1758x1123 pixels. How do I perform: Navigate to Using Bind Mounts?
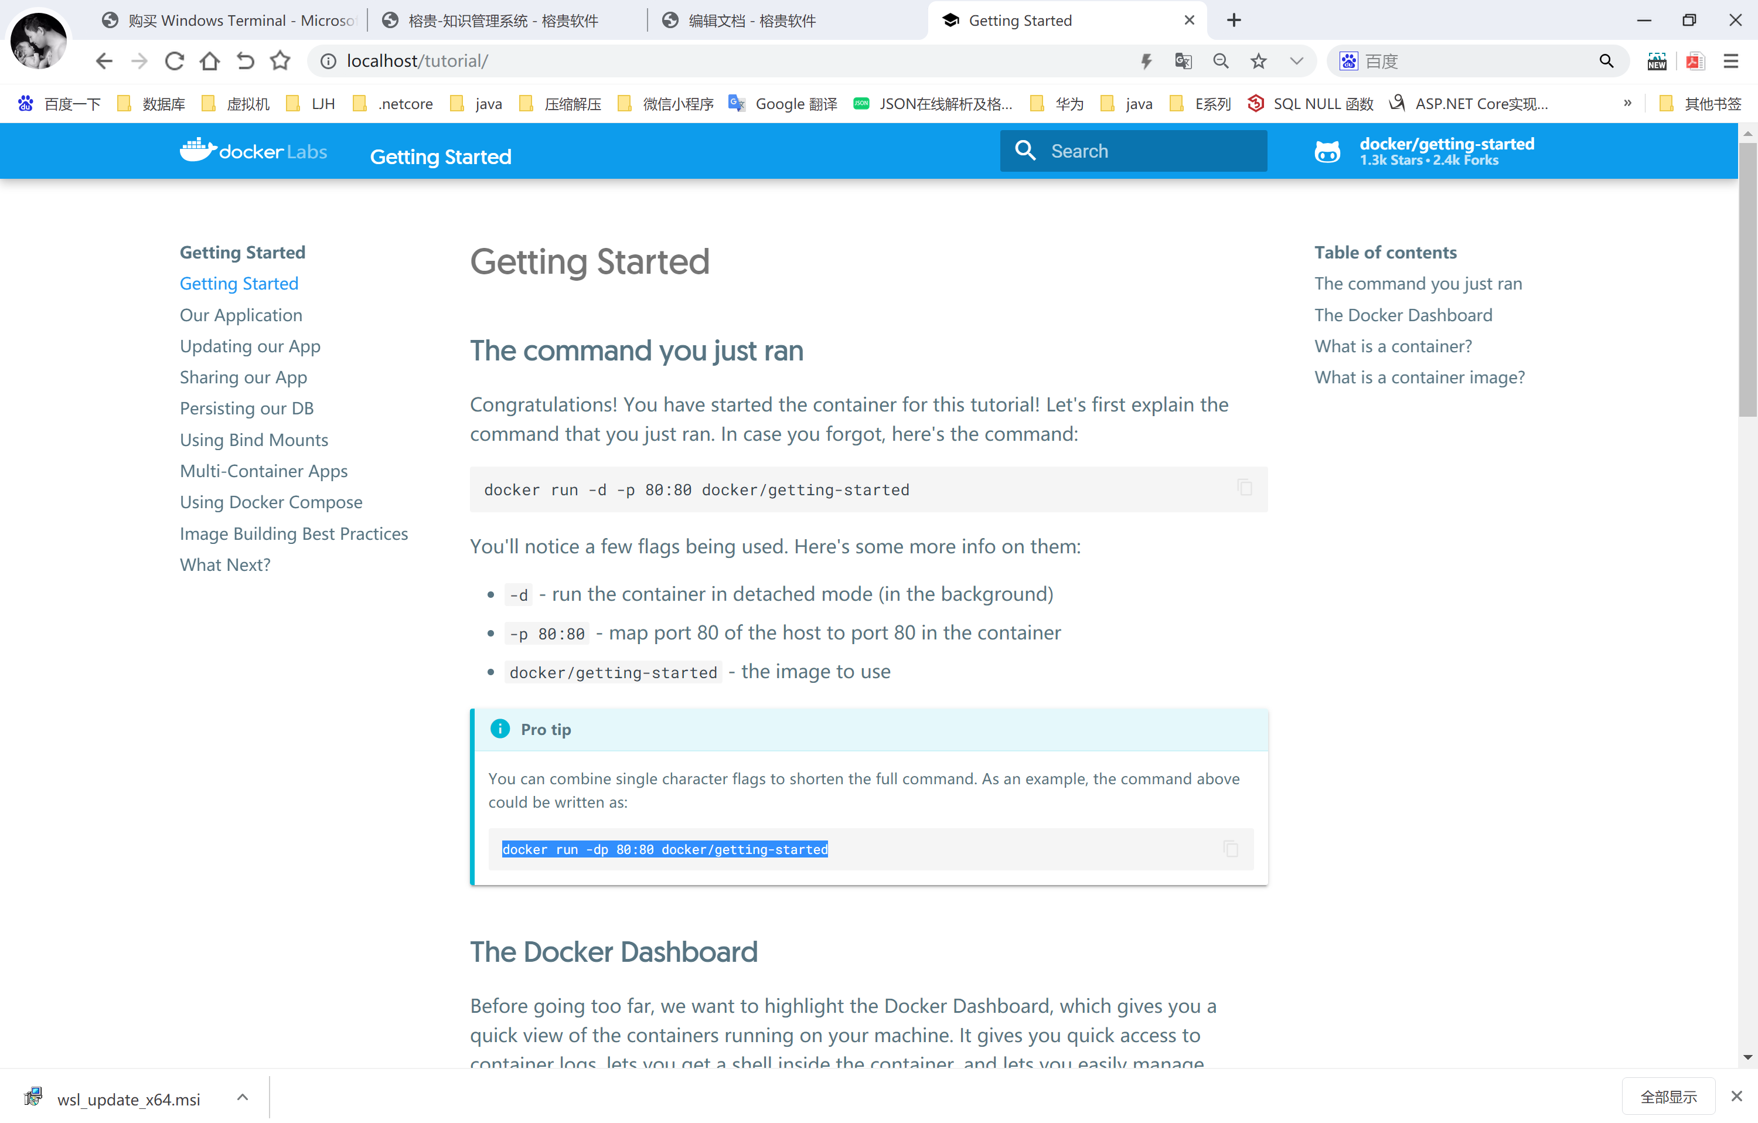[254, 440]
